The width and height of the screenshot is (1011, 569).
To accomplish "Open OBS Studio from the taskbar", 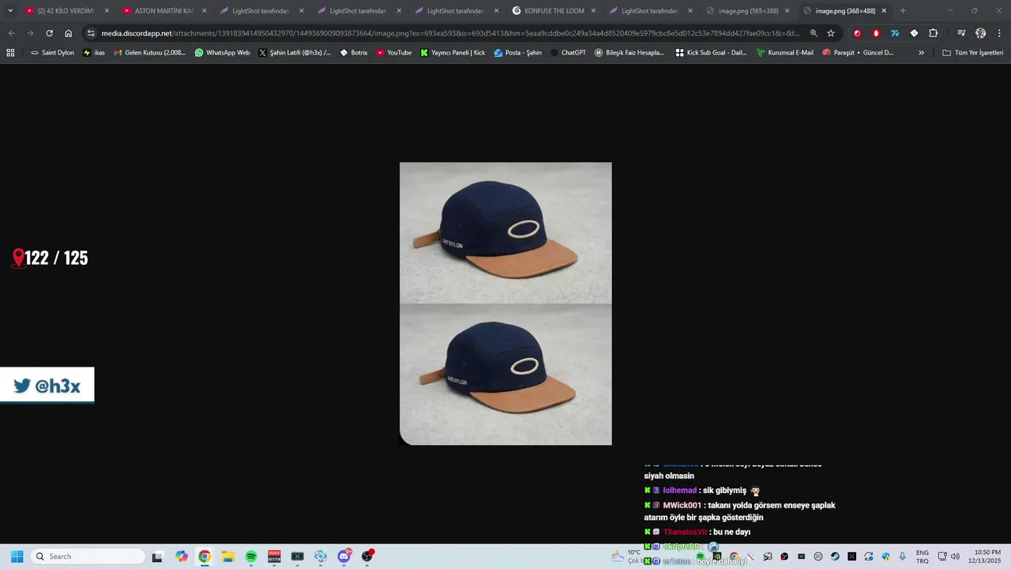I will click(x=367, y=556).
